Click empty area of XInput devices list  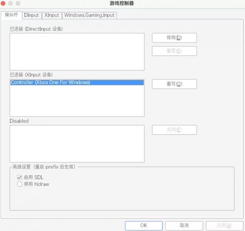(x=77, y=101)
